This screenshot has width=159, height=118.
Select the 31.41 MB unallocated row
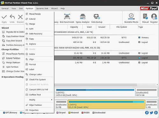(106, 53)
